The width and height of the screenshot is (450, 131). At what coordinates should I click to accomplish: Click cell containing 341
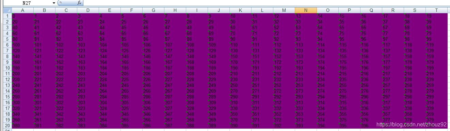point(44,114)
